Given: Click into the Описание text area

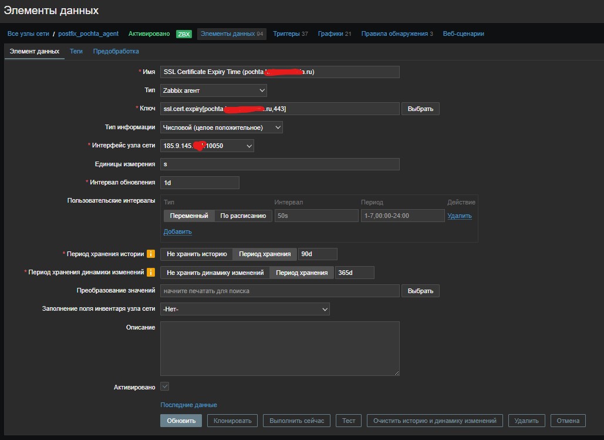Looking at the screenshot, I should click(279, 348).
